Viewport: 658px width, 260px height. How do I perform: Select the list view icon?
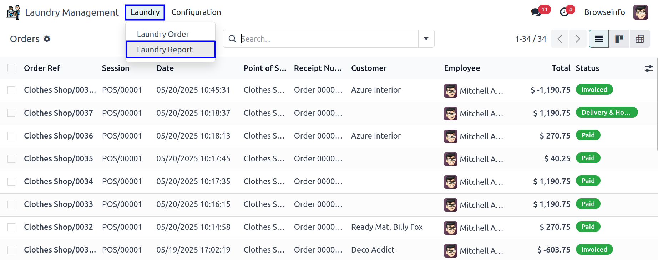coord(599,39)
